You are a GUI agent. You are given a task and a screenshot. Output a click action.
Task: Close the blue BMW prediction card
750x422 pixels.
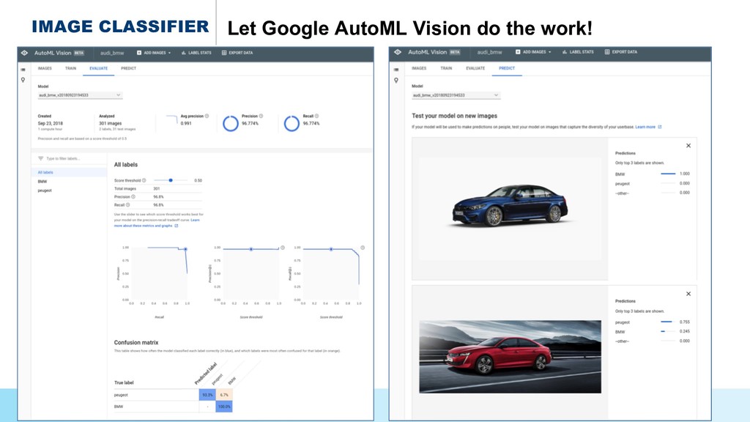point(688,146)
